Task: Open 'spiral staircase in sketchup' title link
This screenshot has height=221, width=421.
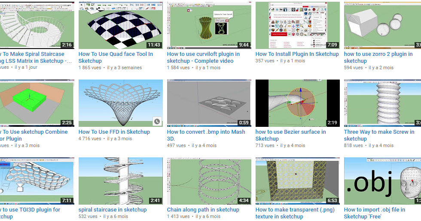Action: point(113,209)
